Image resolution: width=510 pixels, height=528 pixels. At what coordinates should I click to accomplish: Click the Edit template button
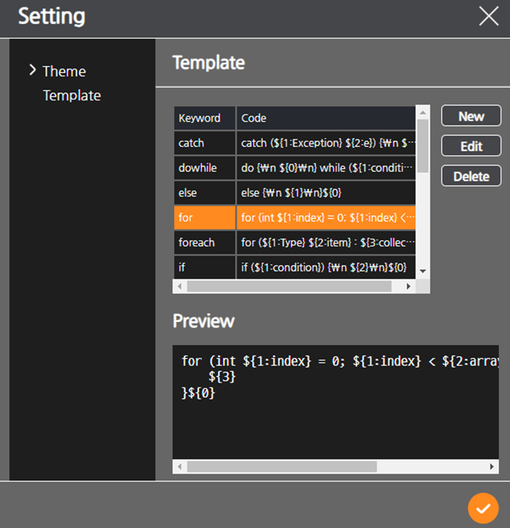coord(471,146)
